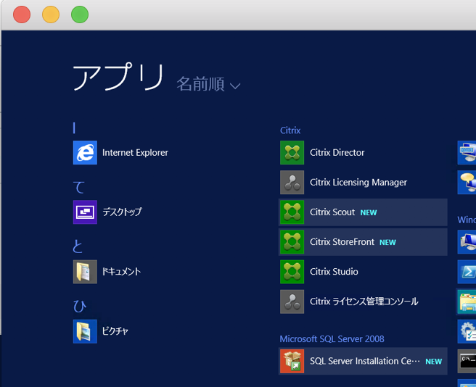The image size is (476, 387).
Task: Click the Citrix Studio name
Action: coord(334,272)
